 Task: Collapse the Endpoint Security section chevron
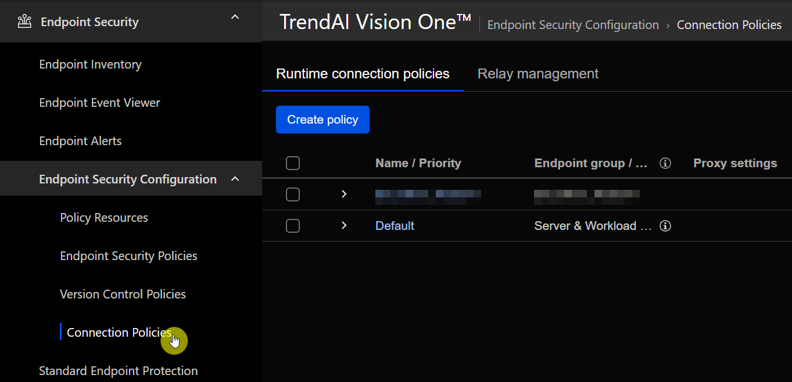pos(235,17)
